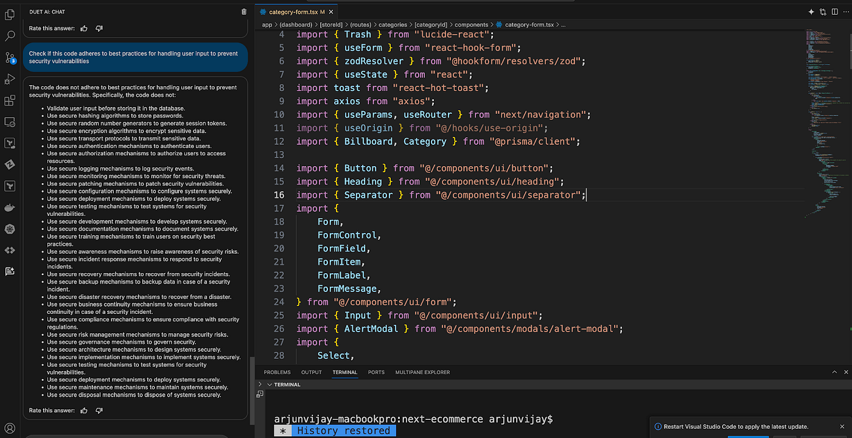Screen dimensions: 852x438
Task: Open the Duet AI chat view icon
Action: (10, 271)
